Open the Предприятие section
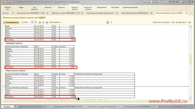Image resolution: width=195 pixels, height=109 pixels. coord(101,7)
